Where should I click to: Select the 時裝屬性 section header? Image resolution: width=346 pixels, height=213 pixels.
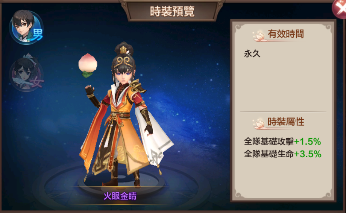pyautogui.click(x=286, y=122)
